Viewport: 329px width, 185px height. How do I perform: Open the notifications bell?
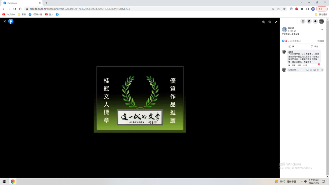tap(315, 21)
